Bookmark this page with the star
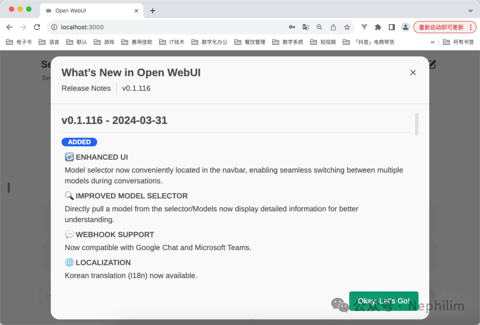Screen dimensions: 480x325 pos(347,27)
